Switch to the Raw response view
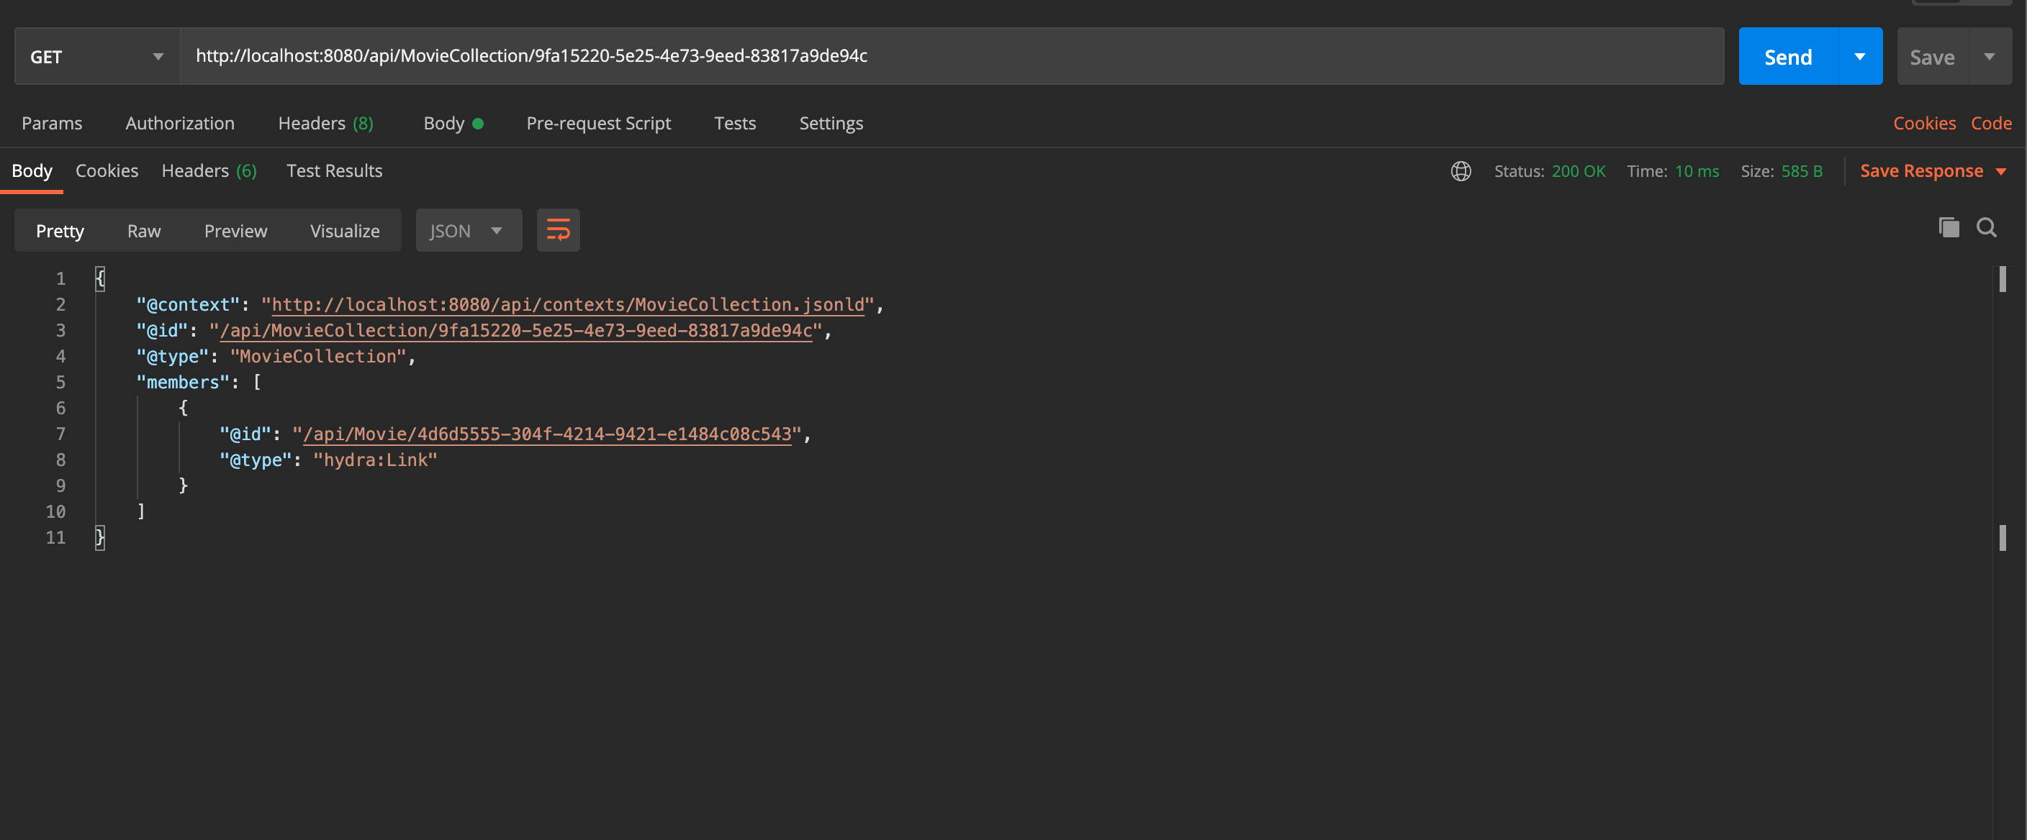The height and width of the screenshot is (840, 2027). pos(143,230)
